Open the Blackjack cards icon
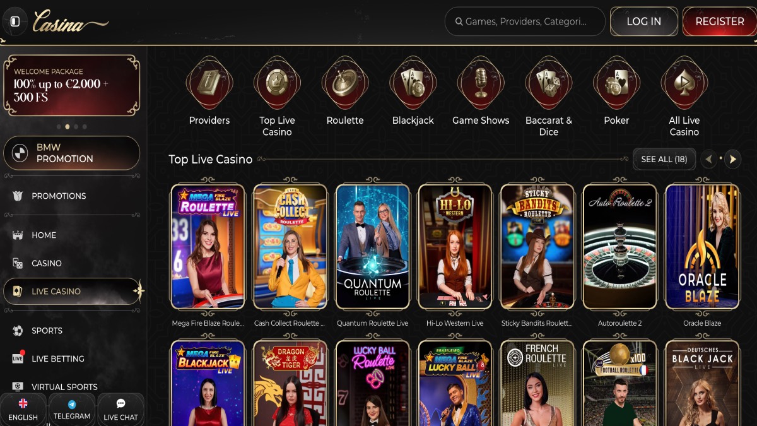The image size is (757, 426). [413, 83]
